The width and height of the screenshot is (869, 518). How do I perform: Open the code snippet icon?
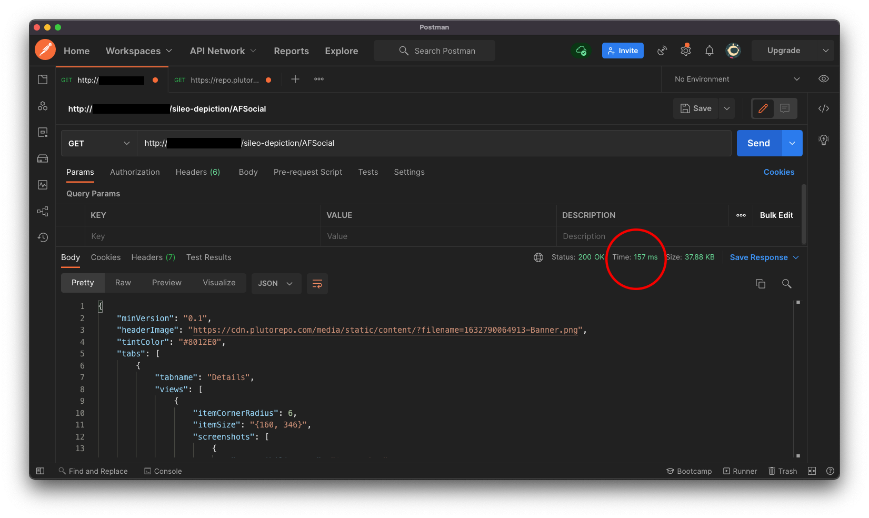pyautogui.click(x=824, y=108)
